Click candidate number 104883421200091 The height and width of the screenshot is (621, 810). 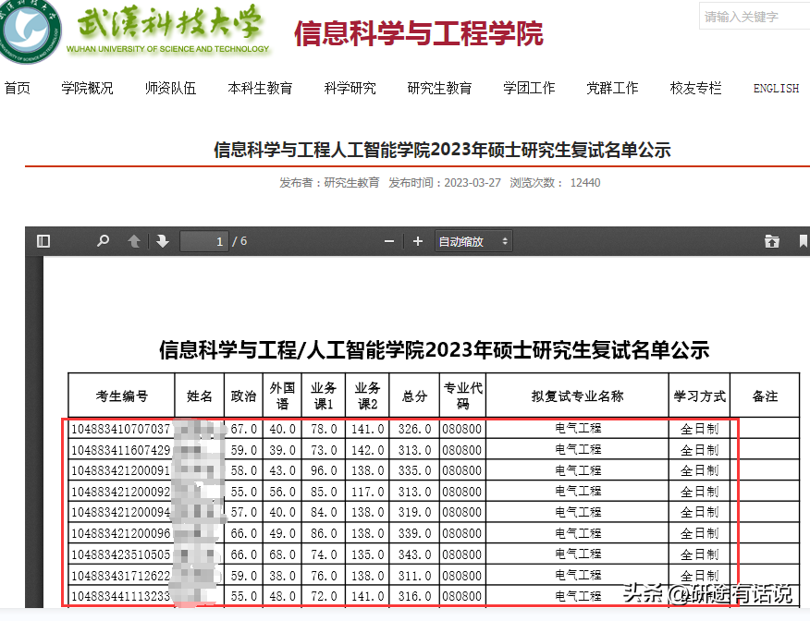point(120,470)
